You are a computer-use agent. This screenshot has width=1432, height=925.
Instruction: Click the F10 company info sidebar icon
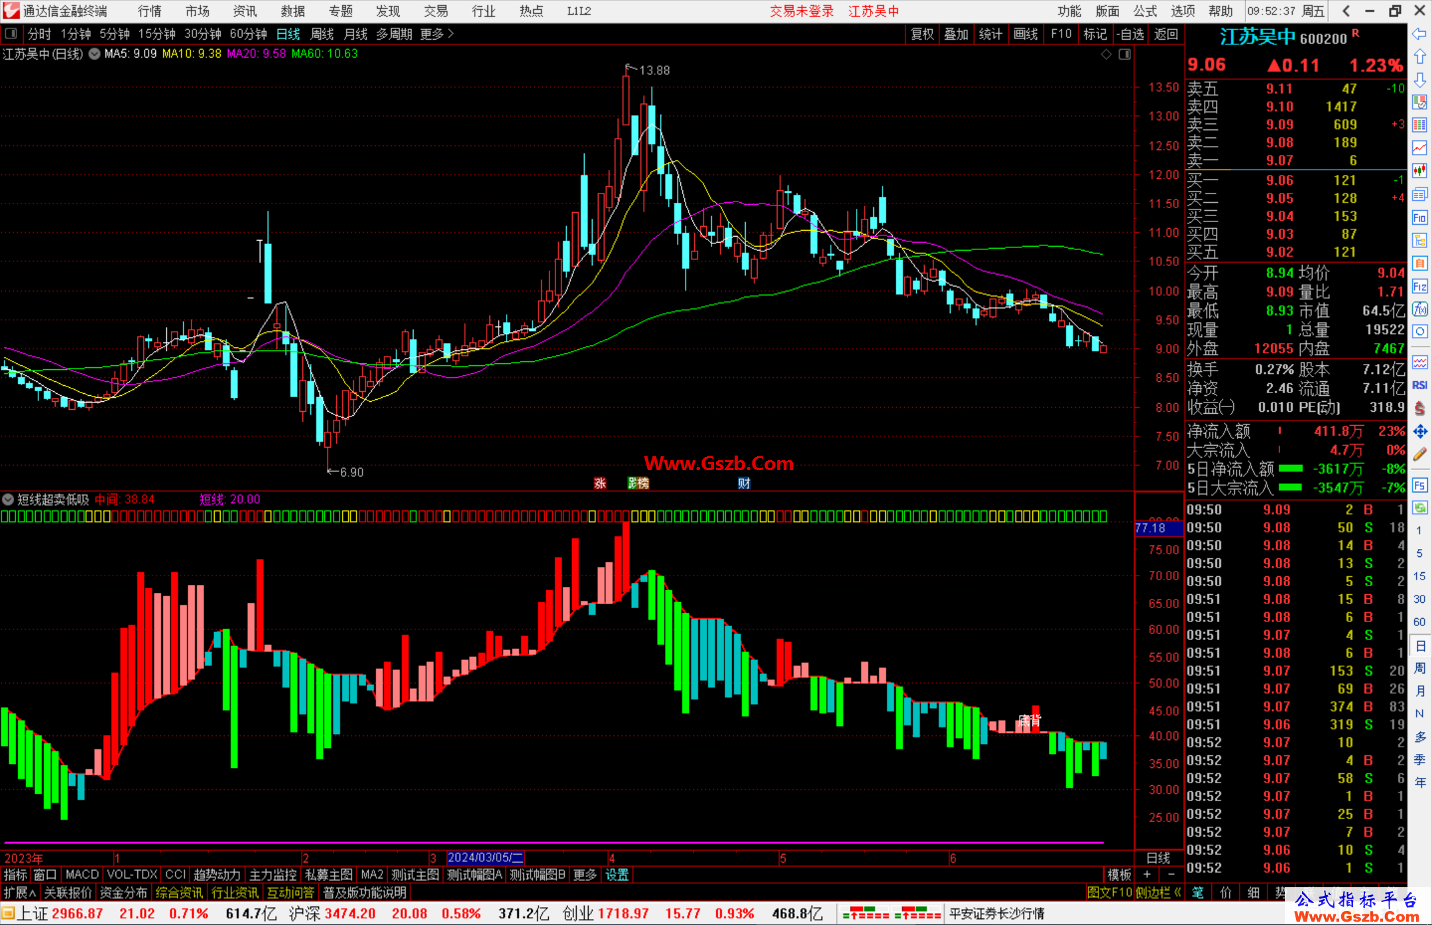(x=1419, y=217)
